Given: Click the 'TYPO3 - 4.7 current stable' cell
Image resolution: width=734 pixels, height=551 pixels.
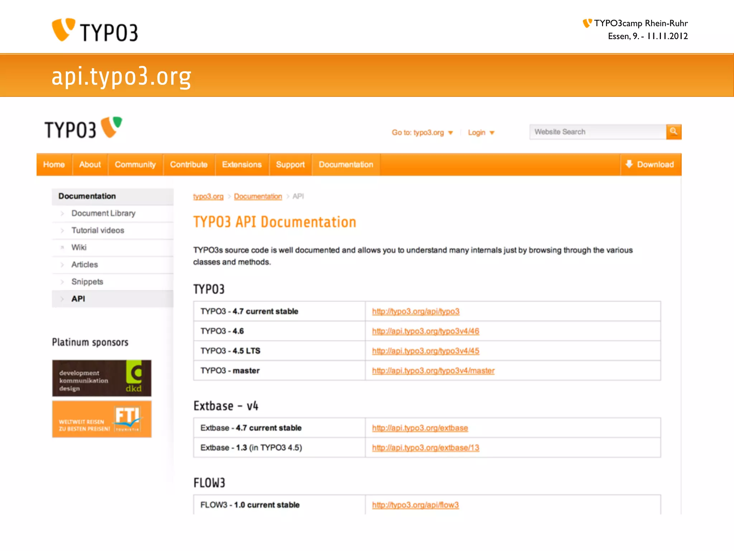Looking at the screenshot, I should (280, 311).
